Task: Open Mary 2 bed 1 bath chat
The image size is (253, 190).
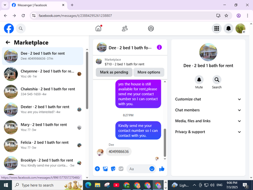Action: point(43,127)
